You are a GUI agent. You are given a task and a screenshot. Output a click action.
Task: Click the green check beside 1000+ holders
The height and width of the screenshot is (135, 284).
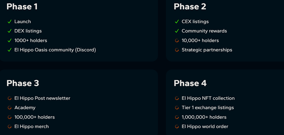[x=9, y=40]
